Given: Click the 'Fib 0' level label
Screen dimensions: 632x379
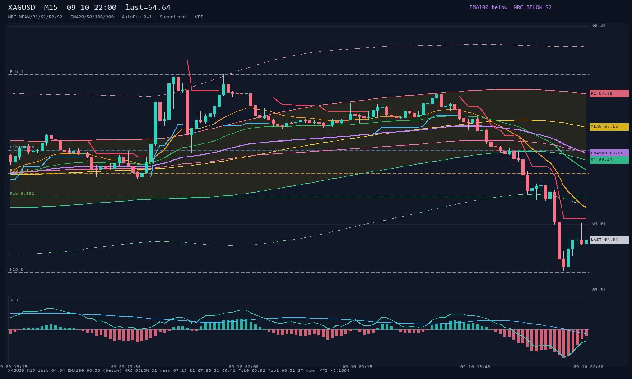Looking at the screenshot, I should pyautogui.click(x=17, y=269).
